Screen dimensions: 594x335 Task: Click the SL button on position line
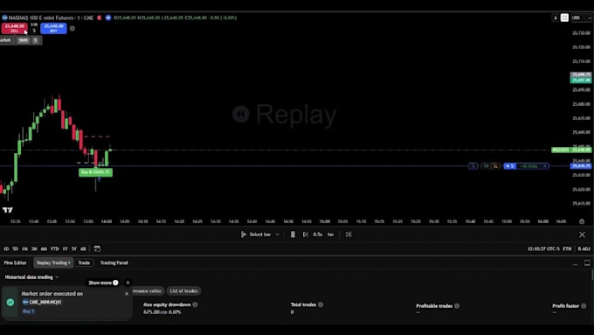(495, 166)
